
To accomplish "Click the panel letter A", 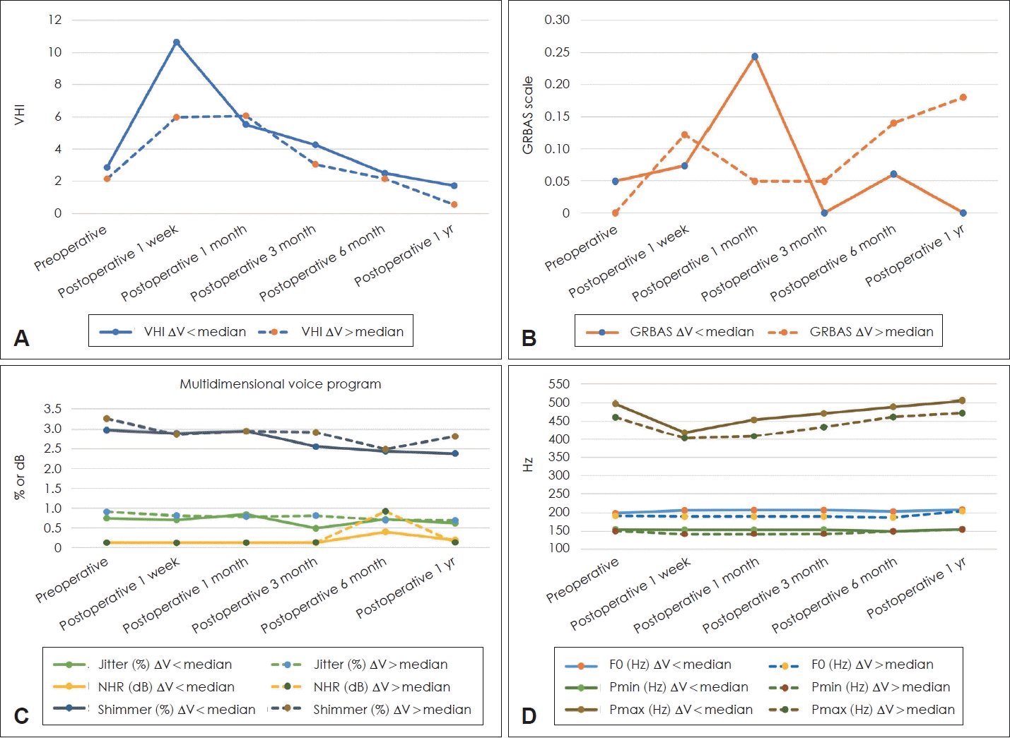I will click(22, 338).
